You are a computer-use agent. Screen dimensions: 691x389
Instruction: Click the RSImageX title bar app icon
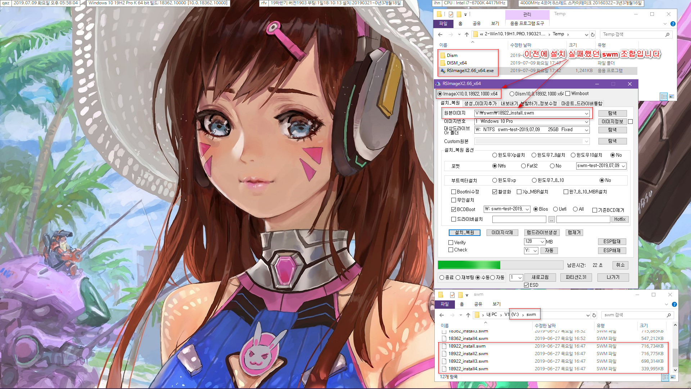coord(438,84)
